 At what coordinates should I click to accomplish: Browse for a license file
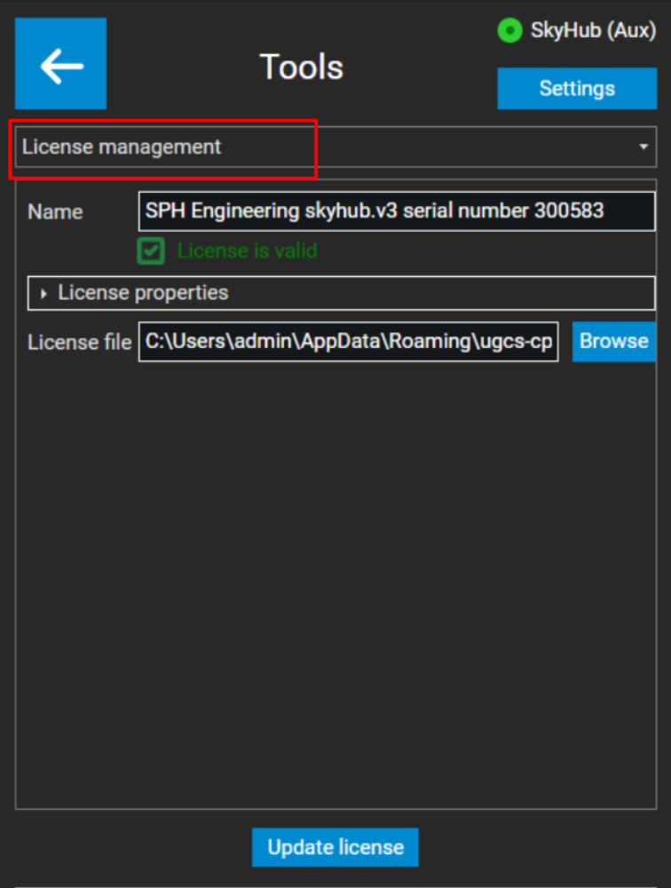point(614,342)
